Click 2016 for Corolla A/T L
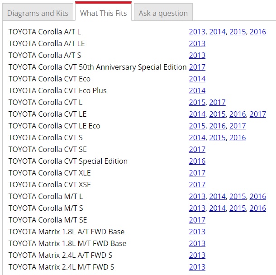The width and height of the screenshot is (276, 275). (257, 32)
